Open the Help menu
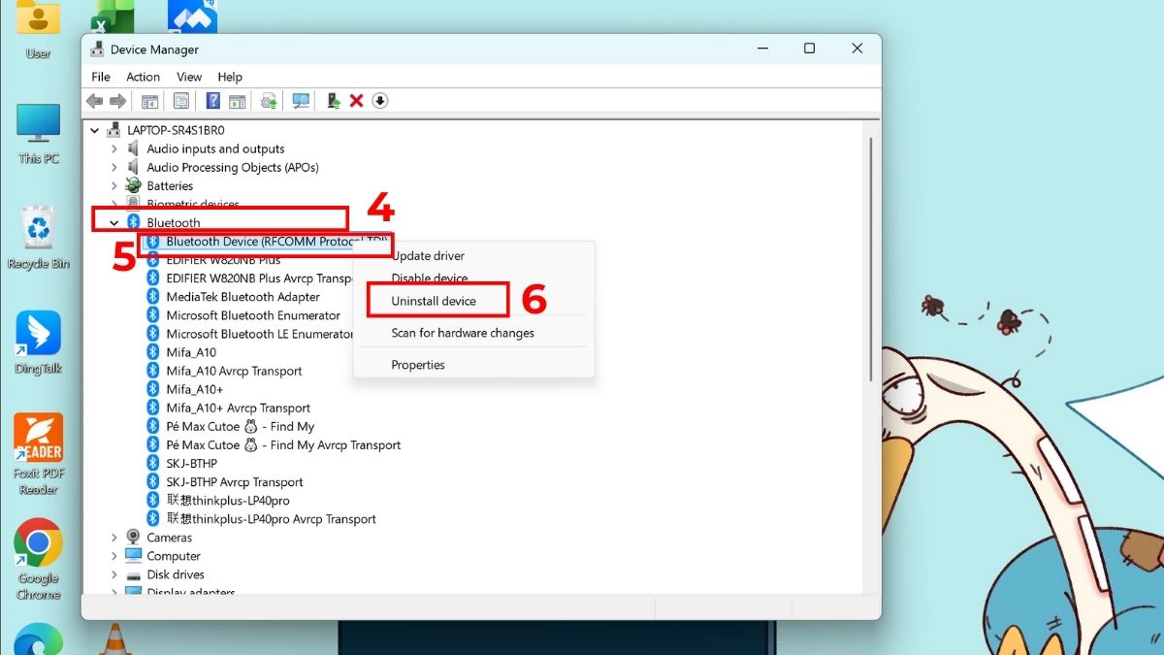 point(230,77)
